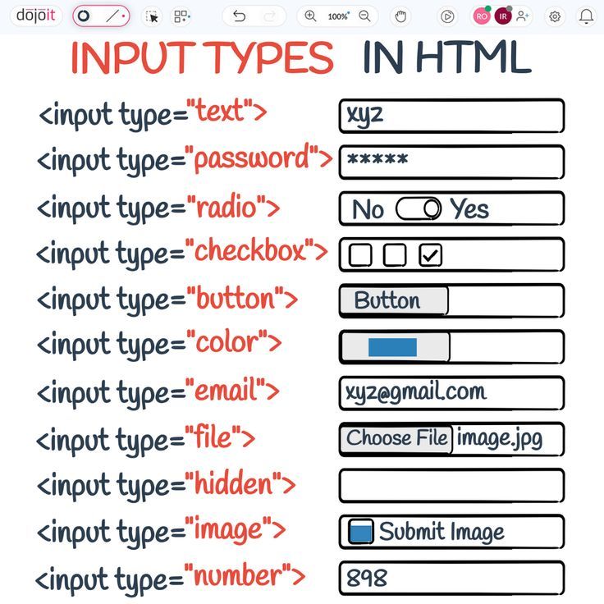The height and width of the screenshot is (604, 604).
Task: Open the settings gear
Action: click(555, 16)
